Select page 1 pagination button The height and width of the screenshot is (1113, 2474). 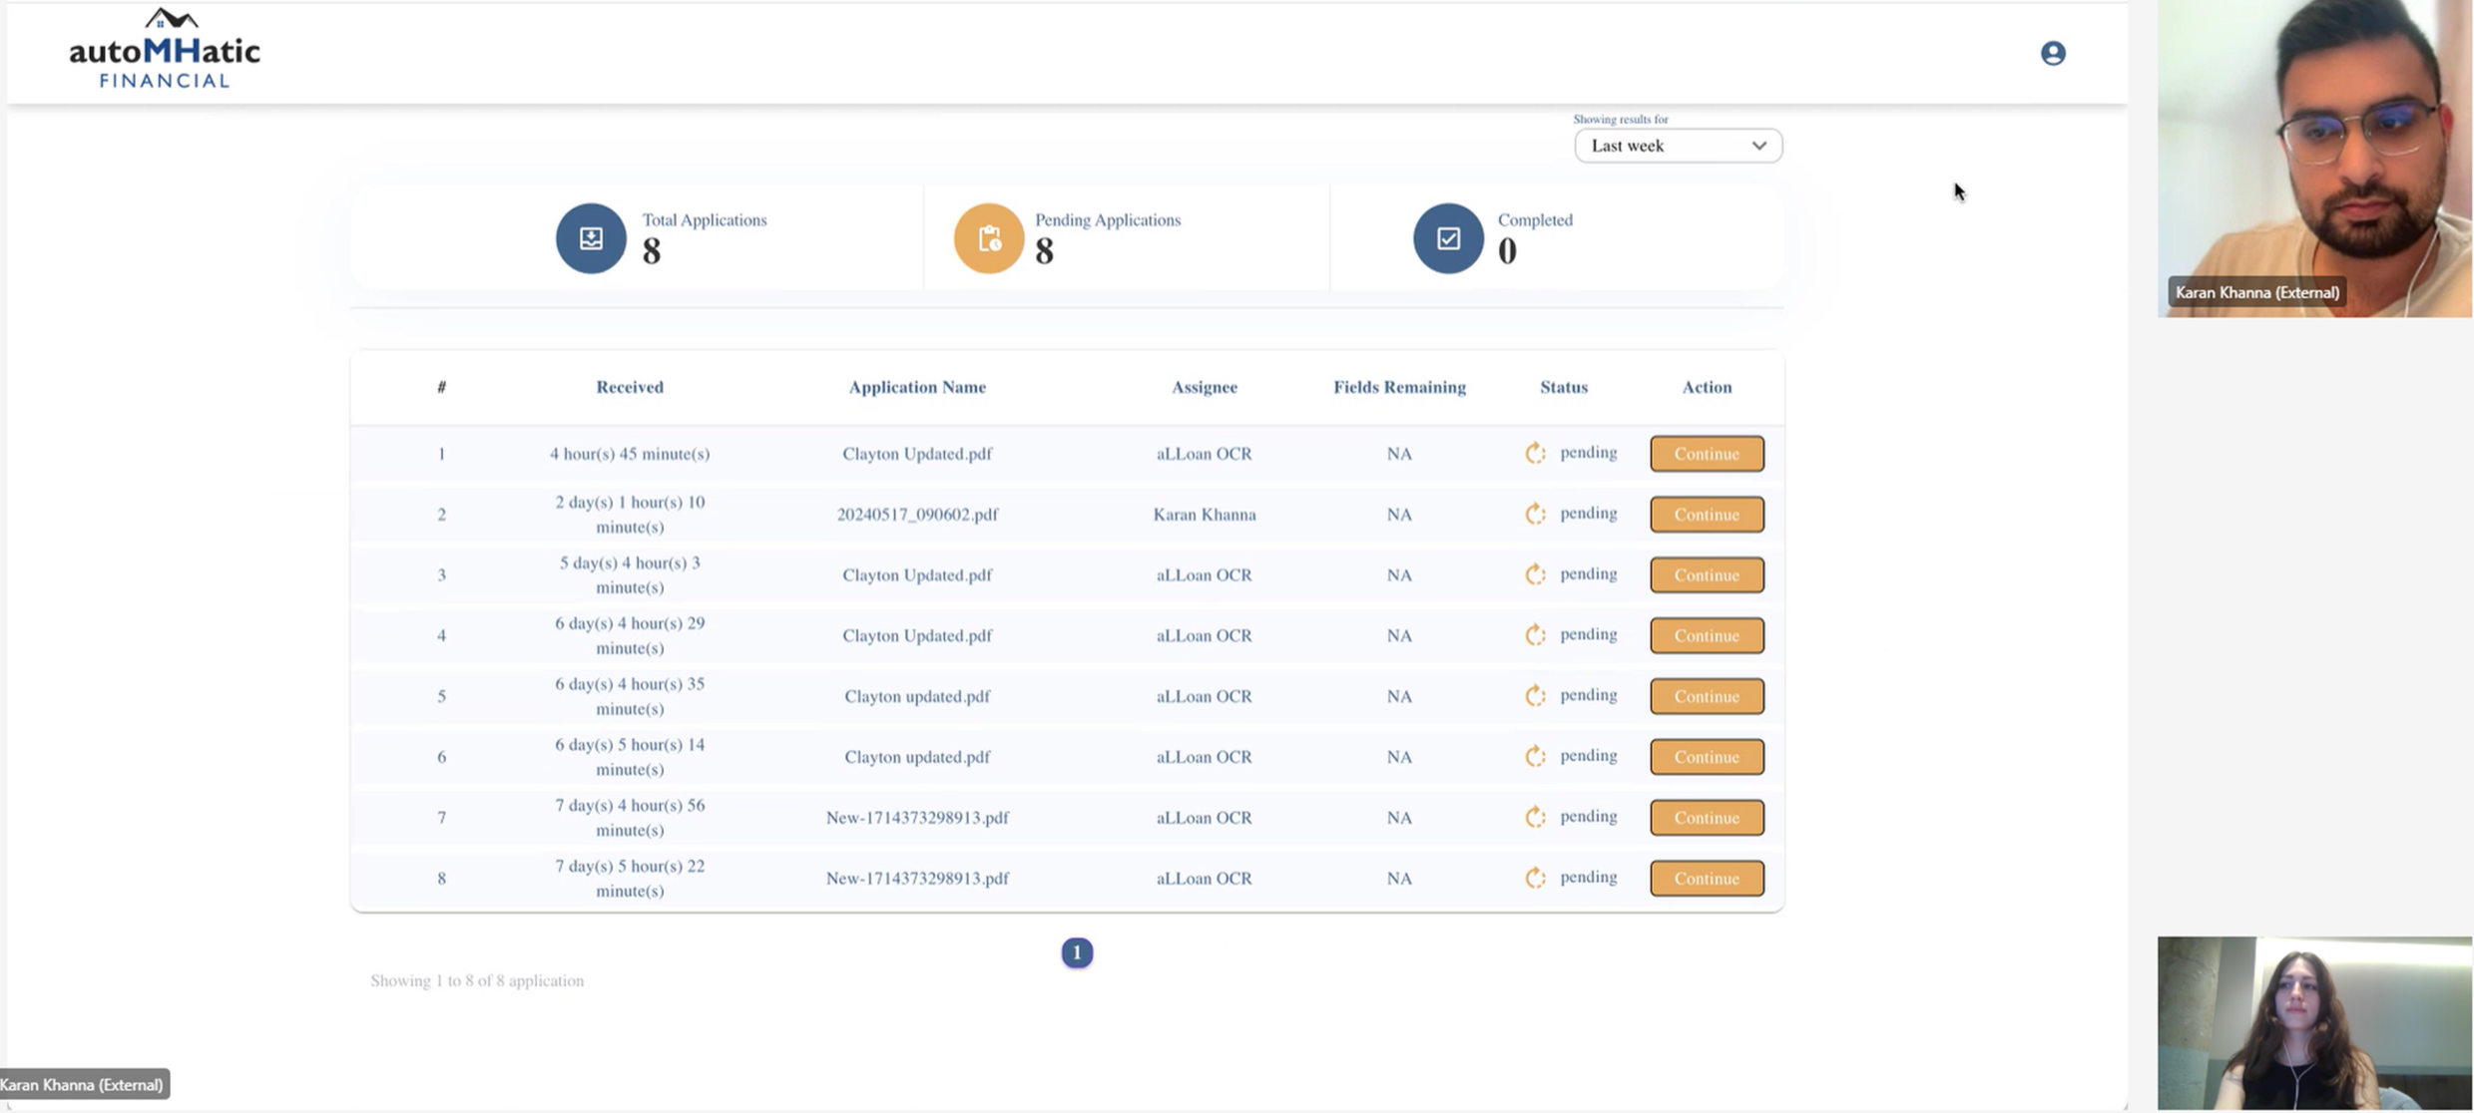(1076, 953)
